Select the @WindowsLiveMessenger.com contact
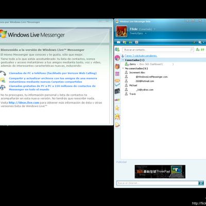 pyautogui.click(x=151, y=77)
